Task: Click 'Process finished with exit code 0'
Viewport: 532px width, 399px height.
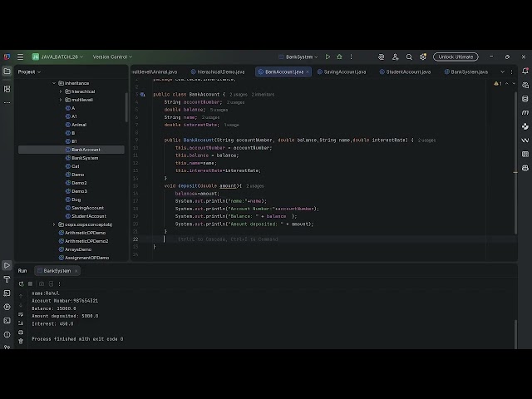Action: coord(77,339)
